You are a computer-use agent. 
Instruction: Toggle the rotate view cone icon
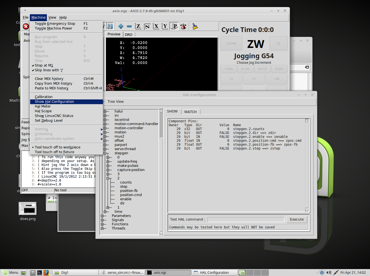tap(183, 26)
